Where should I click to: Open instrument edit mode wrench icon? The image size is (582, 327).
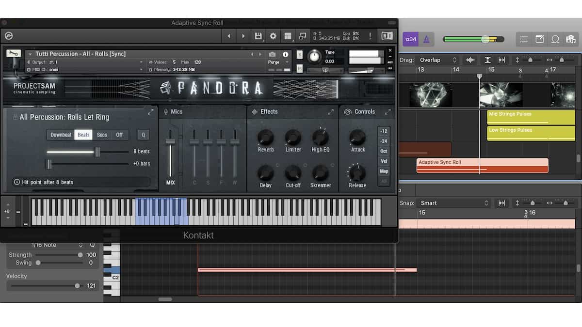pyautogui.click(x=14, y=54)
